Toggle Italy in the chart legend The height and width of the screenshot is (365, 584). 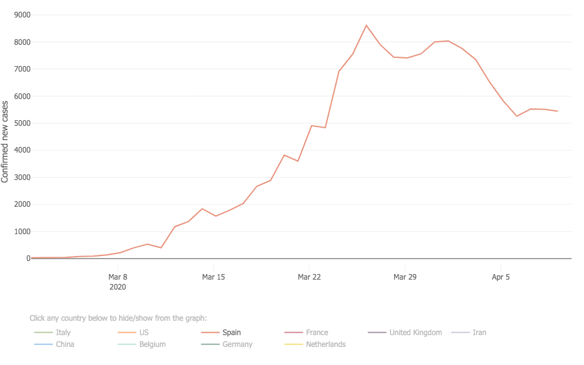(x=63, y=333)
